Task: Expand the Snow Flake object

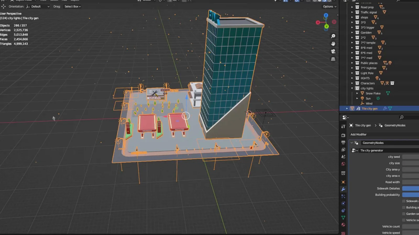Action: 357,93
